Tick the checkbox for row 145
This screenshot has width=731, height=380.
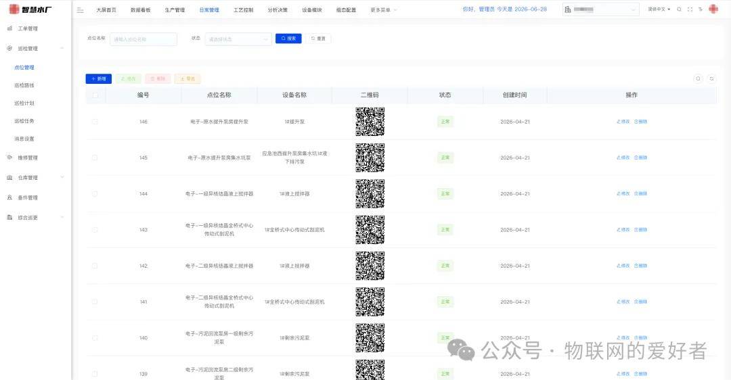point(95,158)
